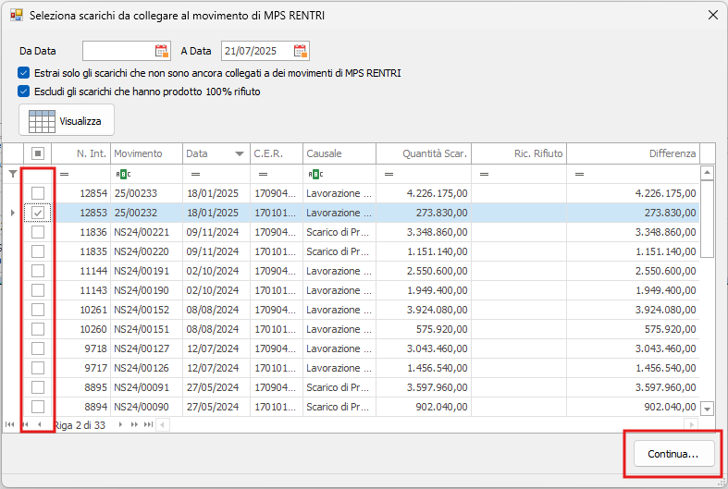
Task: Go to the next page of records
Action: 134,424
